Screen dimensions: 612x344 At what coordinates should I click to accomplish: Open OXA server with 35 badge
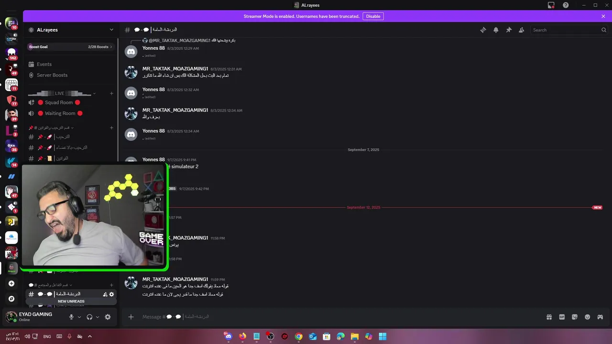click(11, 146)
